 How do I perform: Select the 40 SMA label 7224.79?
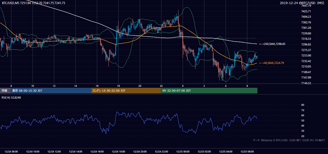click(272, 63)
